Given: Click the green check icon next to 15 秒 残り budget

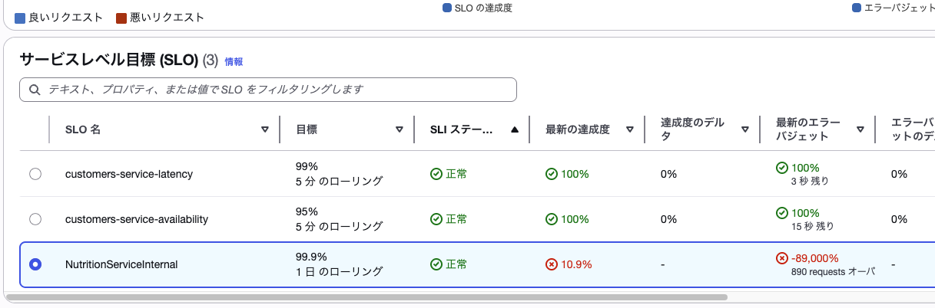Looking at the screenshot, I should click(x=782, y=213).
